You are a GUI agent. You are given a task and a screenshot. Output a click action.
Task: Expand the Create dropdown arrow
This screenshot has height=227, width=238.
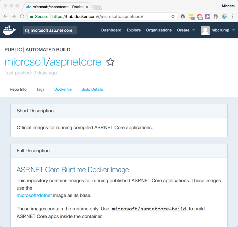coord(194,30)
